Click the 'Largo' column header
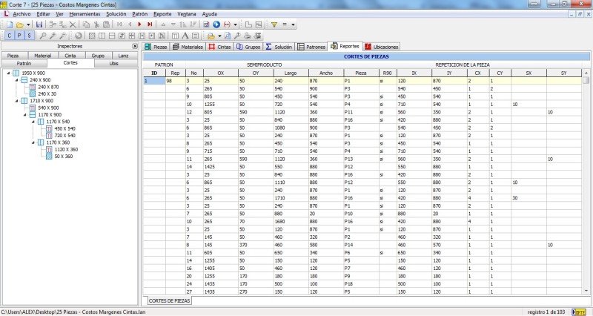 [290, 73]
